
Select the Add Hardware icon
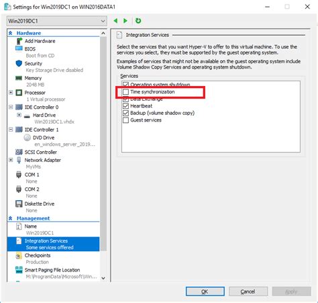[19, 41]
